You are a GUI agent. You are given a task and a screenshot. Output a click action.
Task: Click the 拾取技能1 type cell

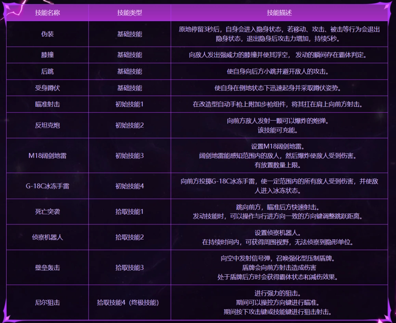coord(129,212)
